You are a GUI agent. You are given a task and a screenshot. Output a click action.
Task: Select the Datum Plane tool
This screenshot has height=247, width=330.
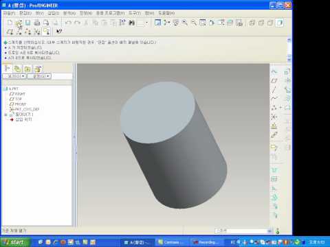click(274, 81)
